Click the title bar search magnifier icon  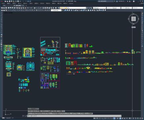click(x=115, y=1)
